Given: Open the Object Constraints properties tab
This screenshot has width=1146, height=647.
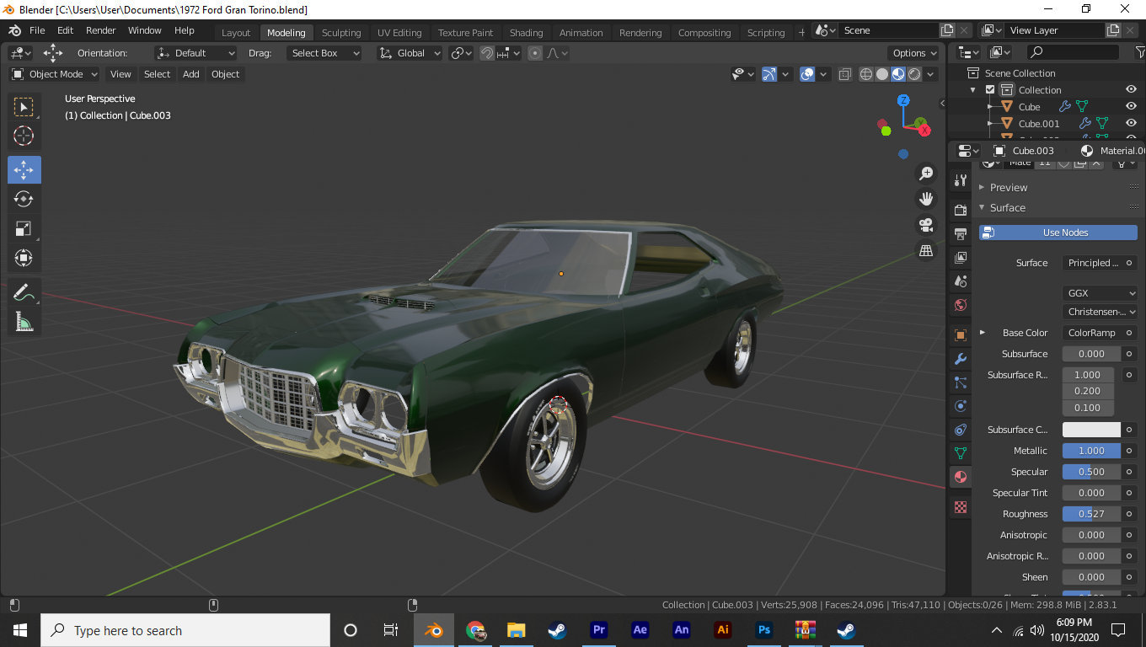Looking at the screenshot, I should (x=960, y=429).
